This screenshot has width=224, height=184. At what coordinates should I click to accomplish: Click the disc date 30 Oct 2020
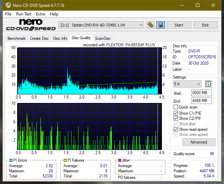tap(198, 63)
